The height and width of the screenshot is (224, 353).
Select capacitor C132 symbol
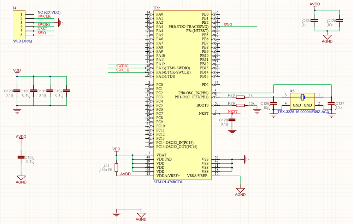[x=66, y=91]
